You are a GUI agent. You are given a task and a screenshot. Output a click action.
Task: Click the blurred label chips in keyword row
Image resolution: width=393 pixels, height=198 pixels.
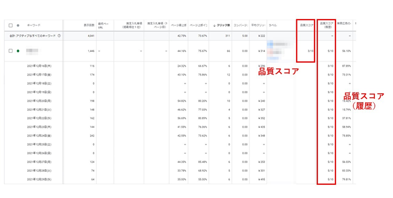coord(279,50)
